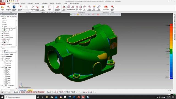Open the Microsoft Store from the taskbar
Image resolution: width=176 pixels, height=99 pixels.
52,97
